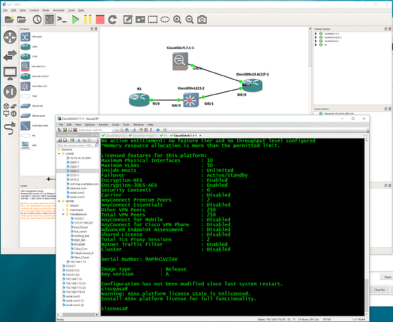Click the R1 router node on canvas
393x322 pixels.
tap(139, 99)
